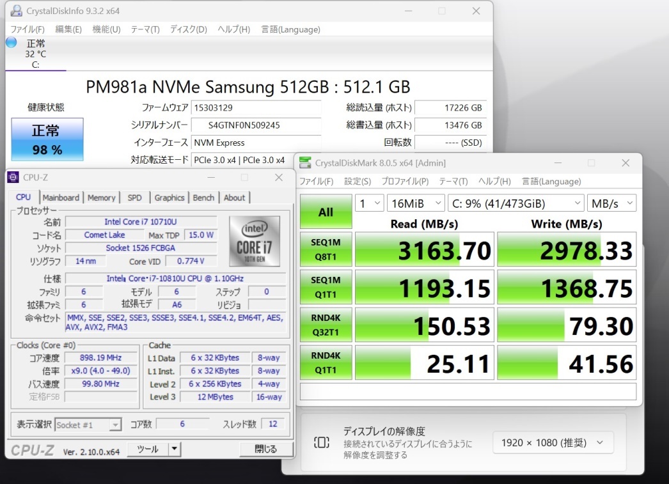Click the core speed value 898.19 MHz
669x484 pixels.
[100, 357]
